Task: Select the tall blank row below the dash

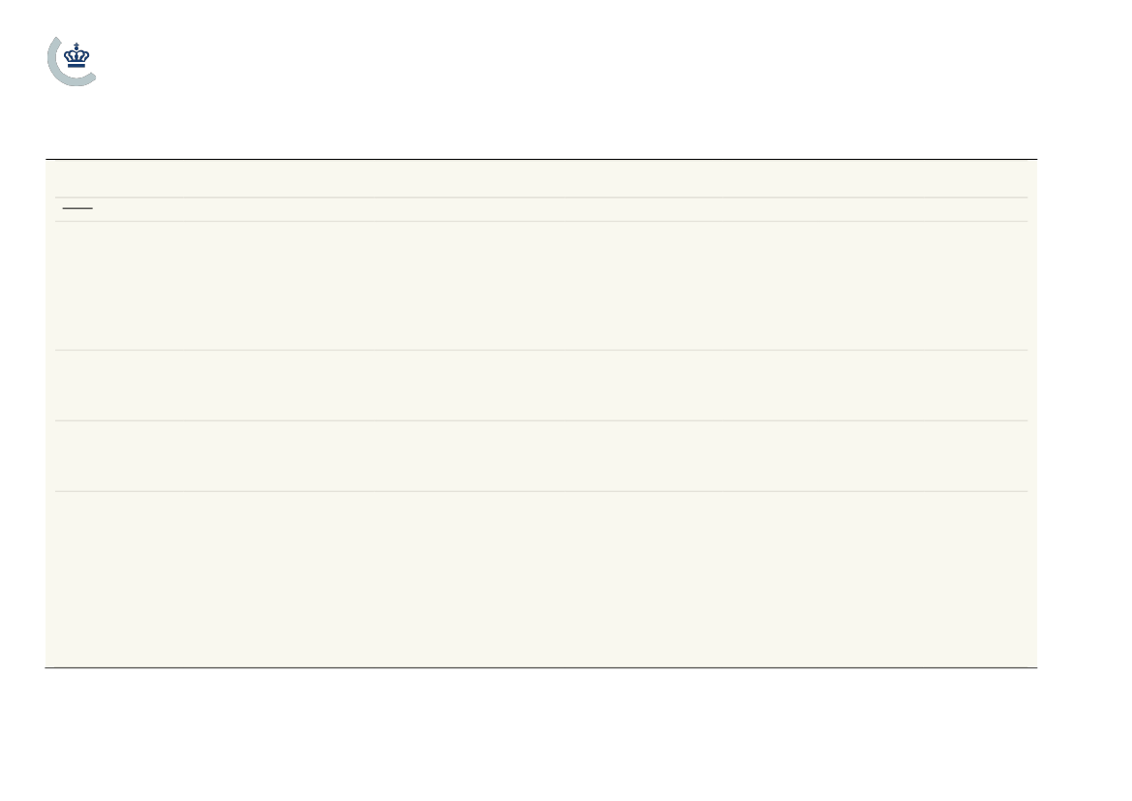Action: (541, 286)
